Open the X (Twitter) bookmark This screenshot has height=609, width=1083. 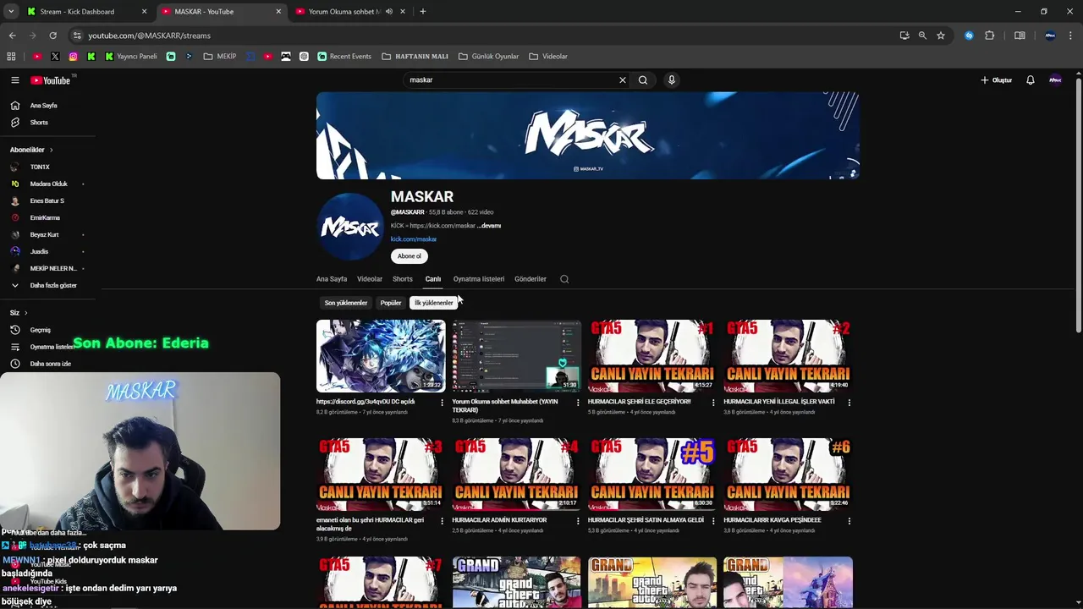[x=55, y=57]
